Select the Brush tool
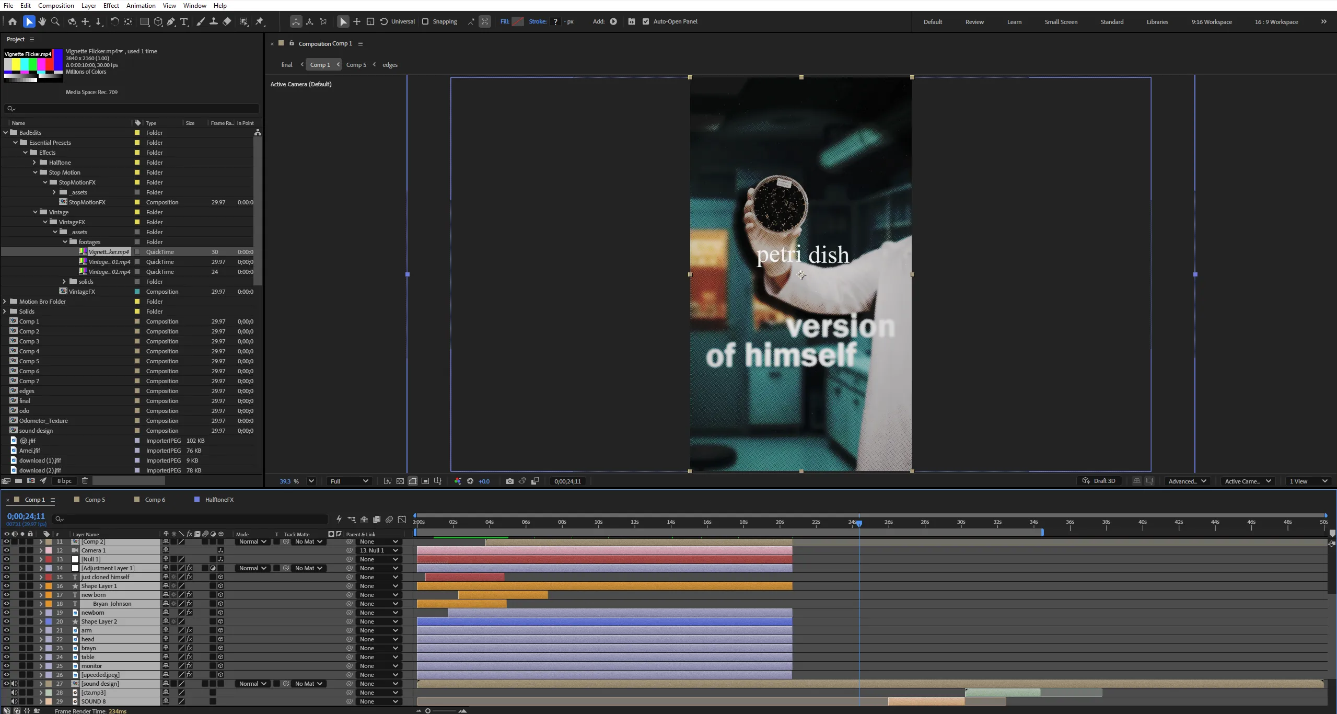 click(x=201, y=21)
